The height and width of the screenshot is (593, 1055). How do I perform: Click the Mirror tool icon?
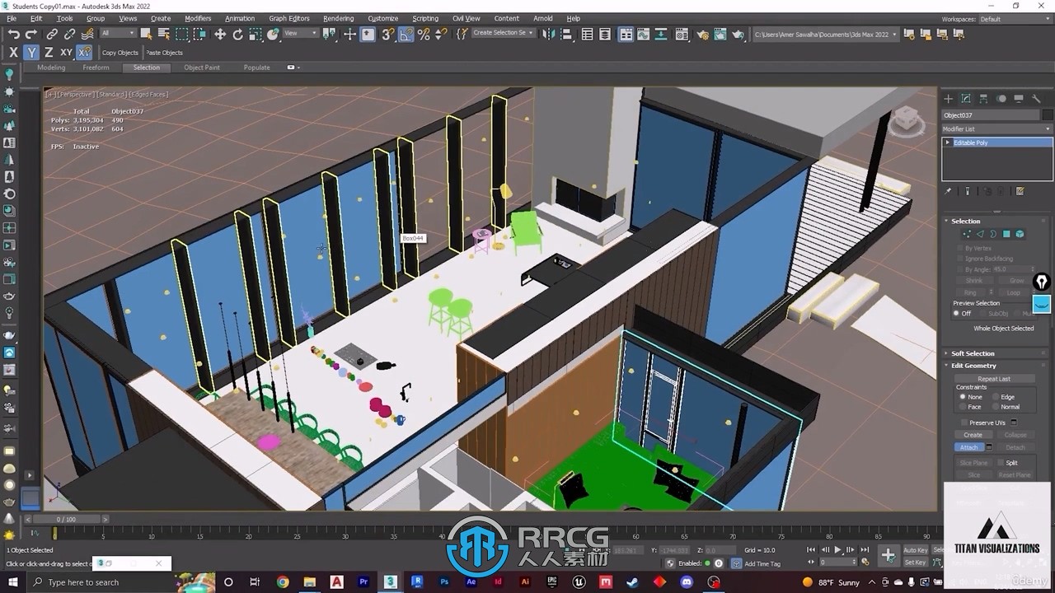[550, 34]
